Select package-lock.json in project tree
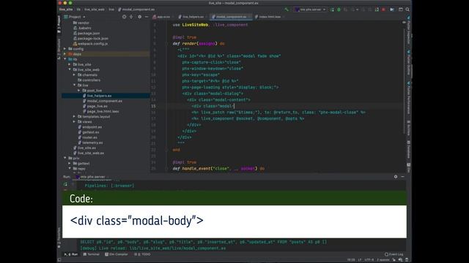This screenshot has width=469, height=263. 93,39
